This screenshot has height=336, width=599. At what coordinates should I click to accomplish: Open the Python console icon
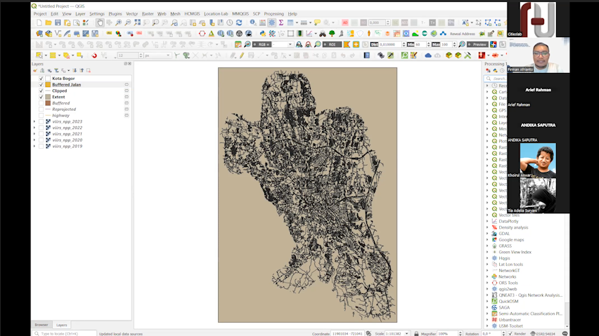(262, 33)
